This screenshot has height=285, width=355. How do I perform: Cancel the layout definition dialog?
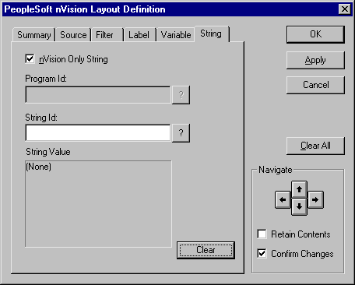tap(315, 85)
